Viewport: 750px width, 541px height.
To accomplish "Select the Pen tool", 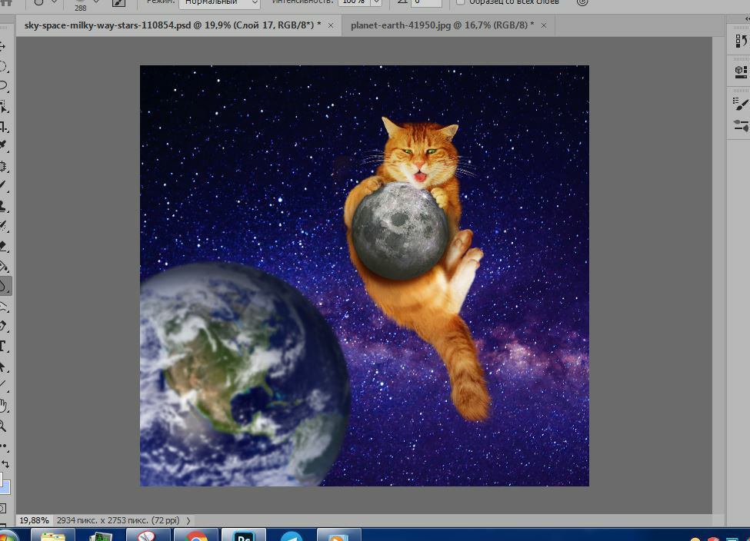I will tap(3, 327).
